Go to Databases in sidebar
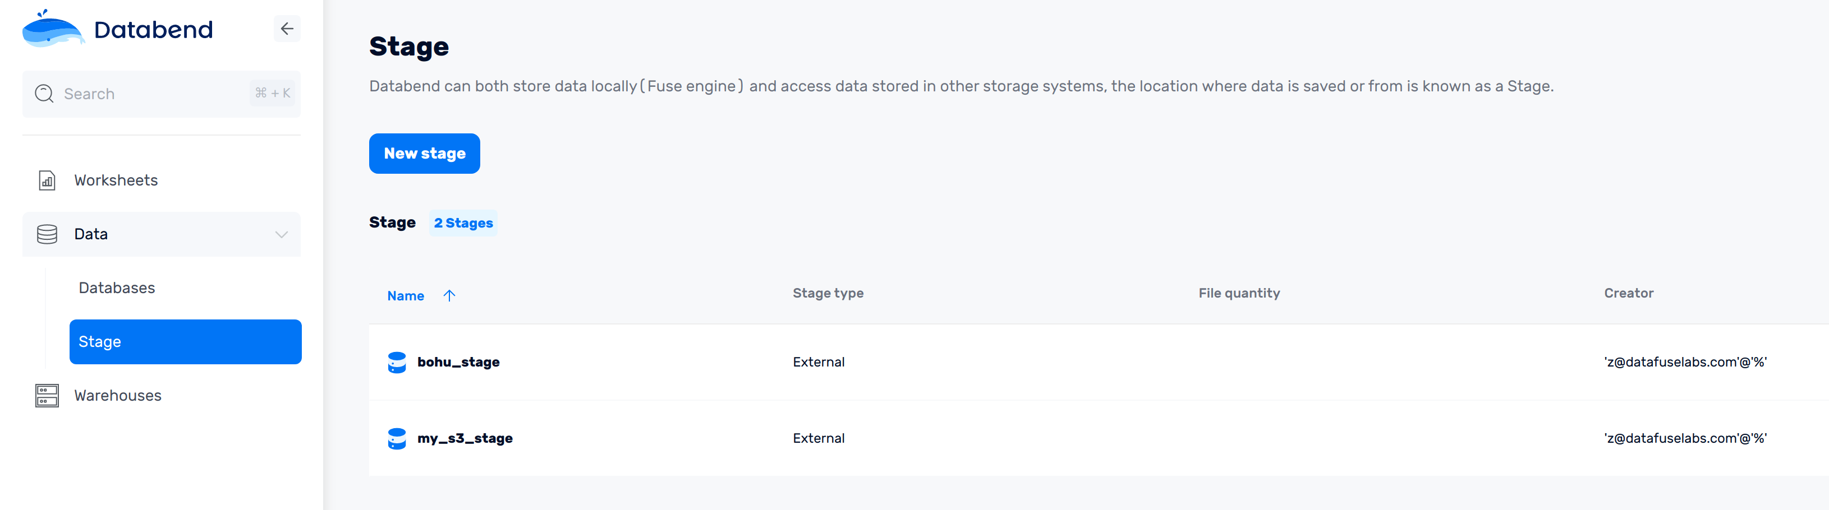 (117, 288)
